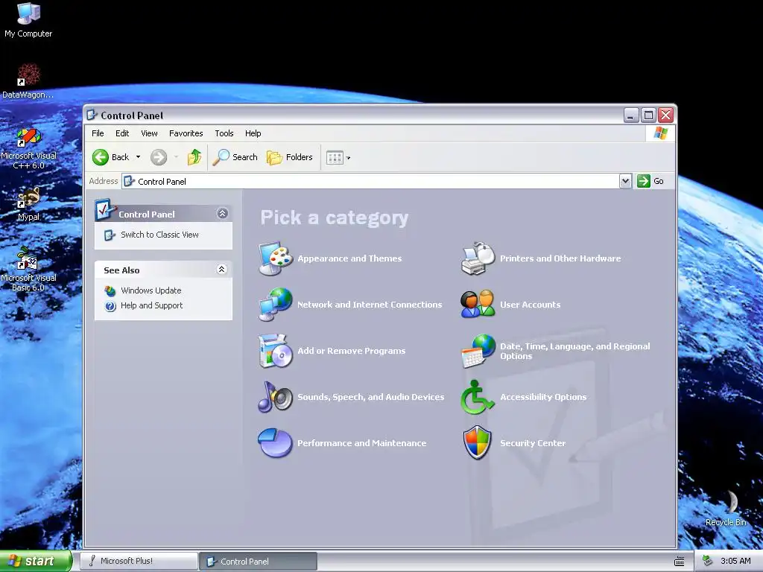Click the Windows Update link
This screenshot has height=572, width=763.
pyautogui.click(x=151, y=291)
